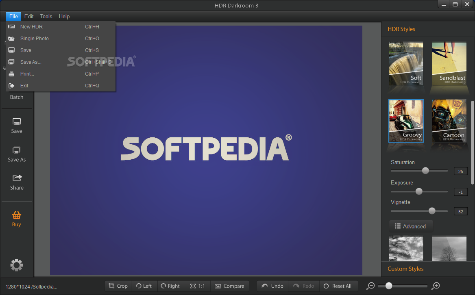Rotate image Left

[144, 286]
